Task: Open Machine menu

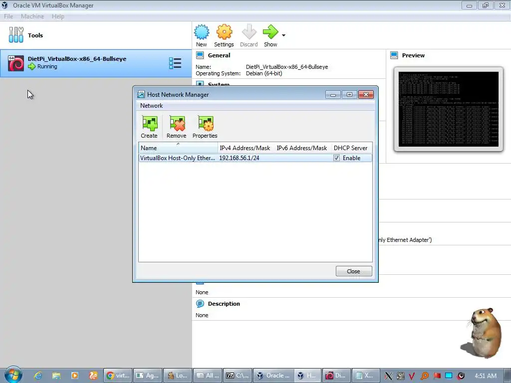Action: tap(32, 16)
